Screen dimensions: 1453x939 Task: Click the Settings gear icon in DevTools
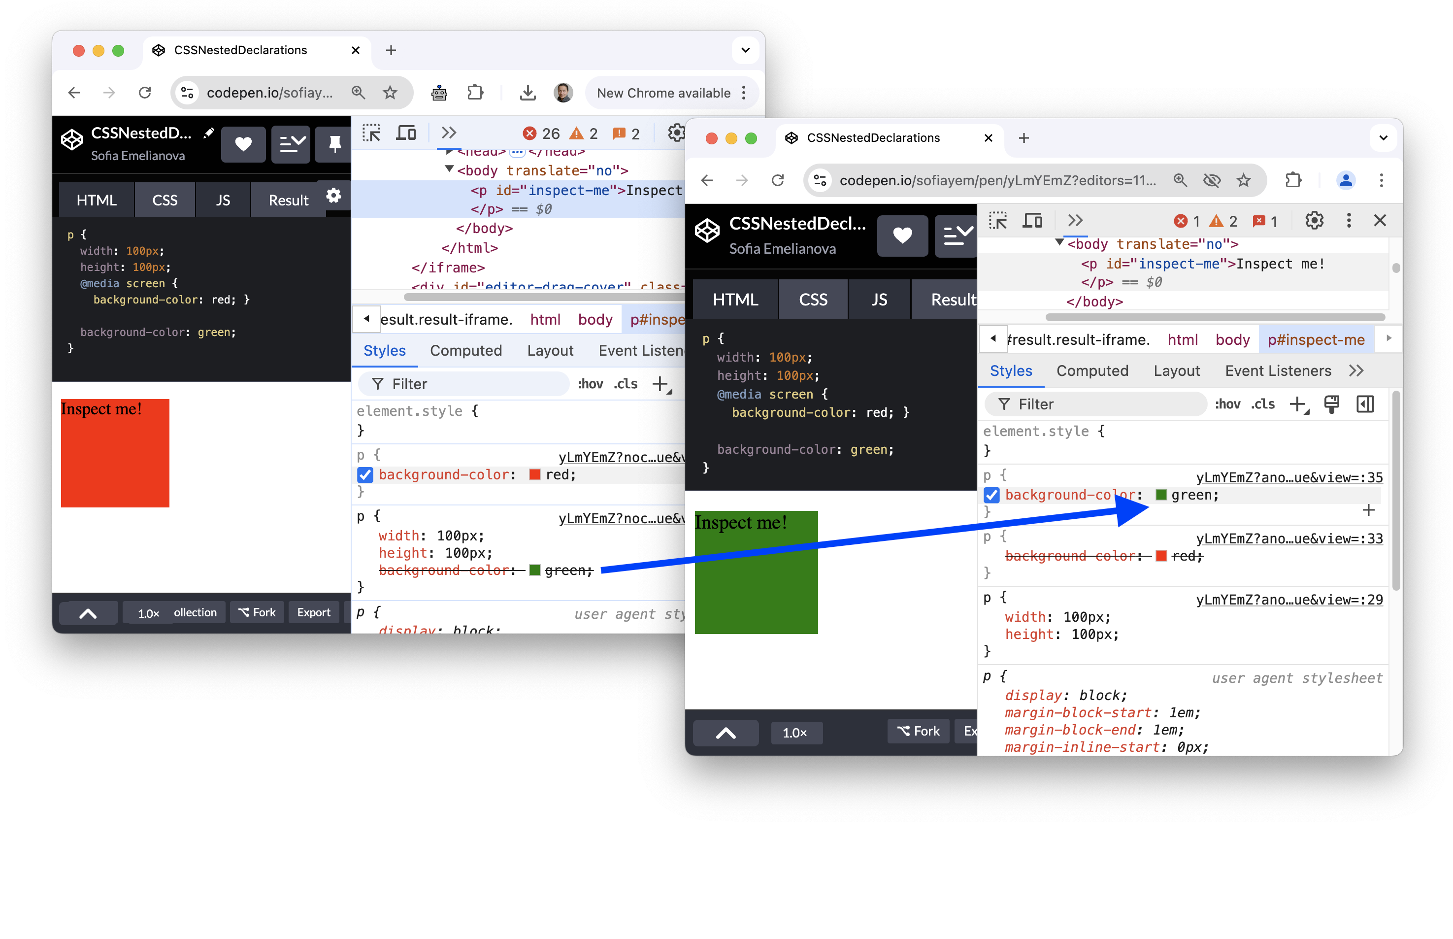1314,220
